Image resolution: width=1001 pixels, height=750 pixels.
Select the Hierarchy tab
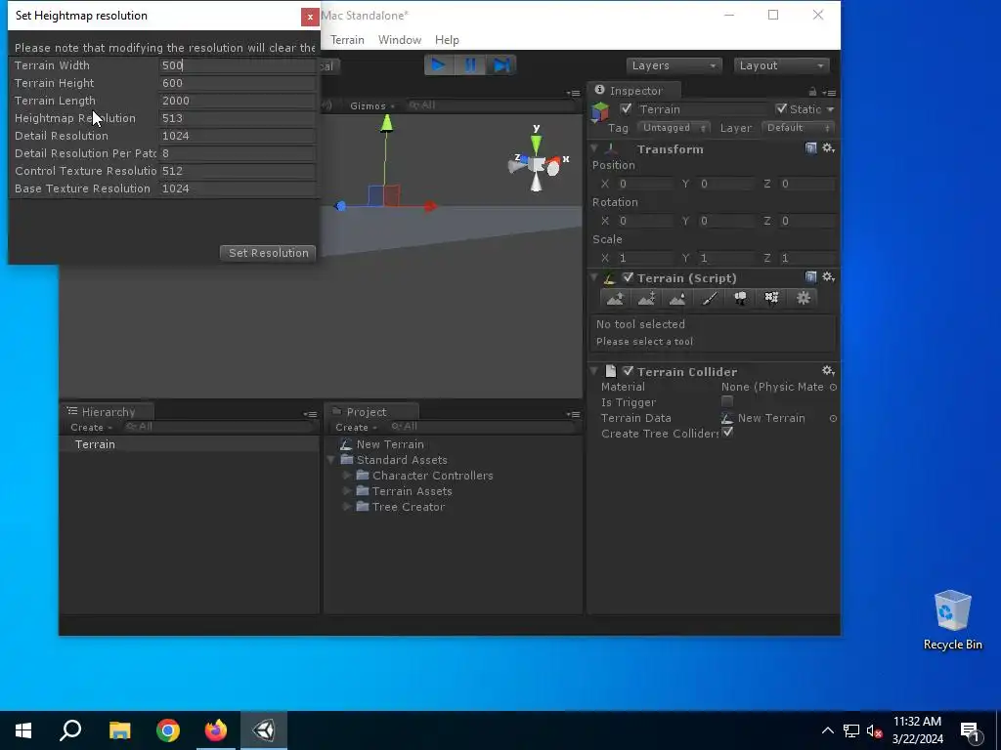point(107,411)
